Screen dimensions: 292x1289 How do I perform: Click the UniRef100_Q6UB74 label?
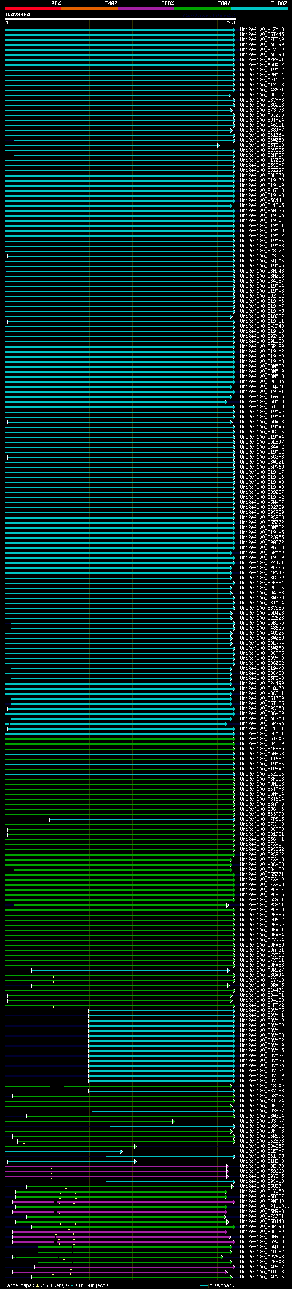(x=262, y=1187)
